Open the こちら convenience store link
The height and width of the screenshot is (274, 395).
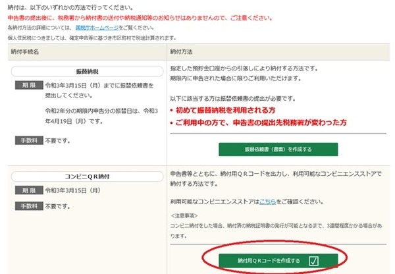(x=267, y=202)
